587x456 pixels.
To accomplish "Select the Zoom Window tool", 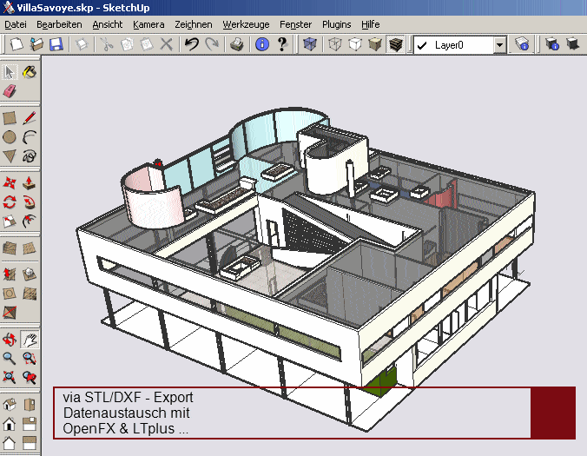I will pos(30,359).
